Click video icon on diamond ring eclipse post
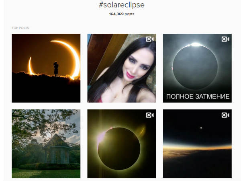 click(150, 115)
